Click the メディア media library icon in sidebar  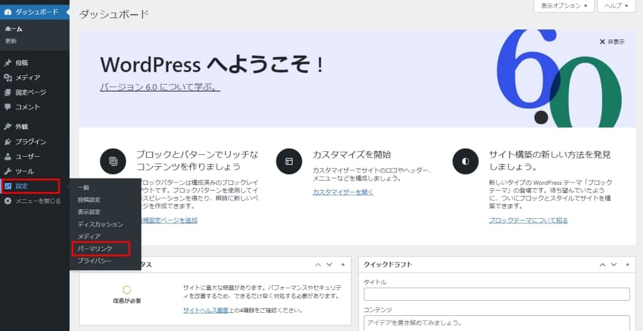pyautogui.click(x=8, y=78)
